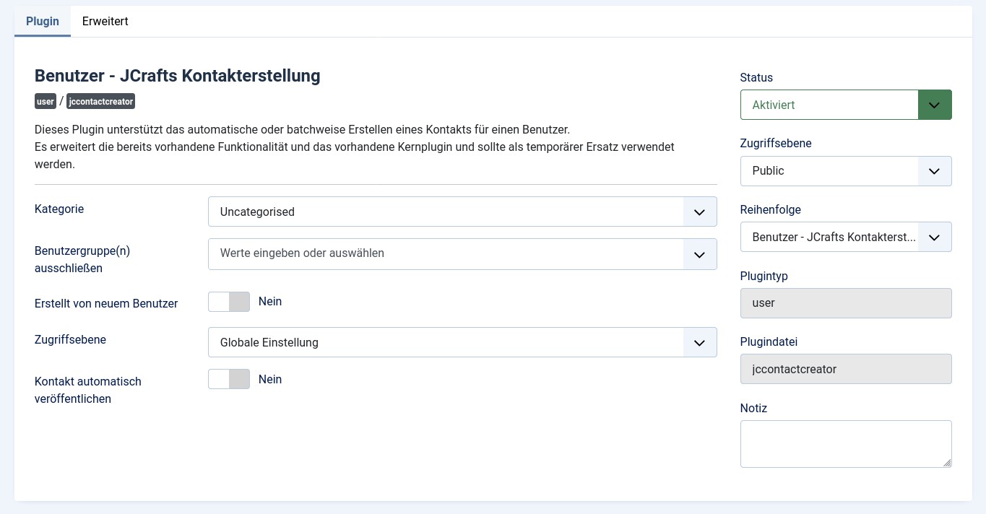Viewport: 986px width, 514px height.
Task: Click the resize handle of Notiz textarea
Action: 947,463
